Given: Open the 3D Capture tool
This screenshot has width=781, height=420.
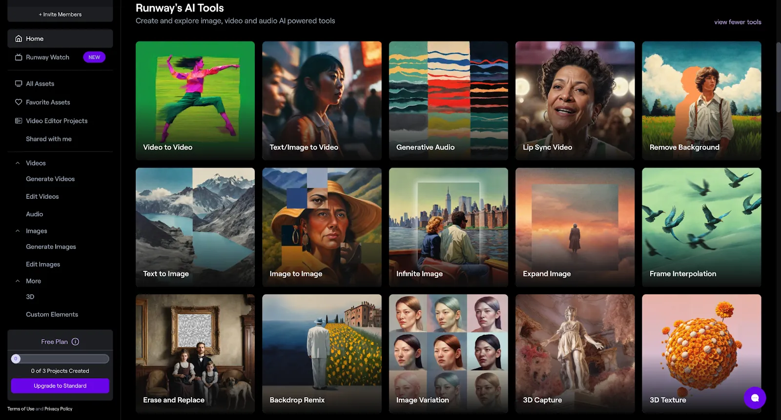Looking at the screenshot, I should [575, 353].
